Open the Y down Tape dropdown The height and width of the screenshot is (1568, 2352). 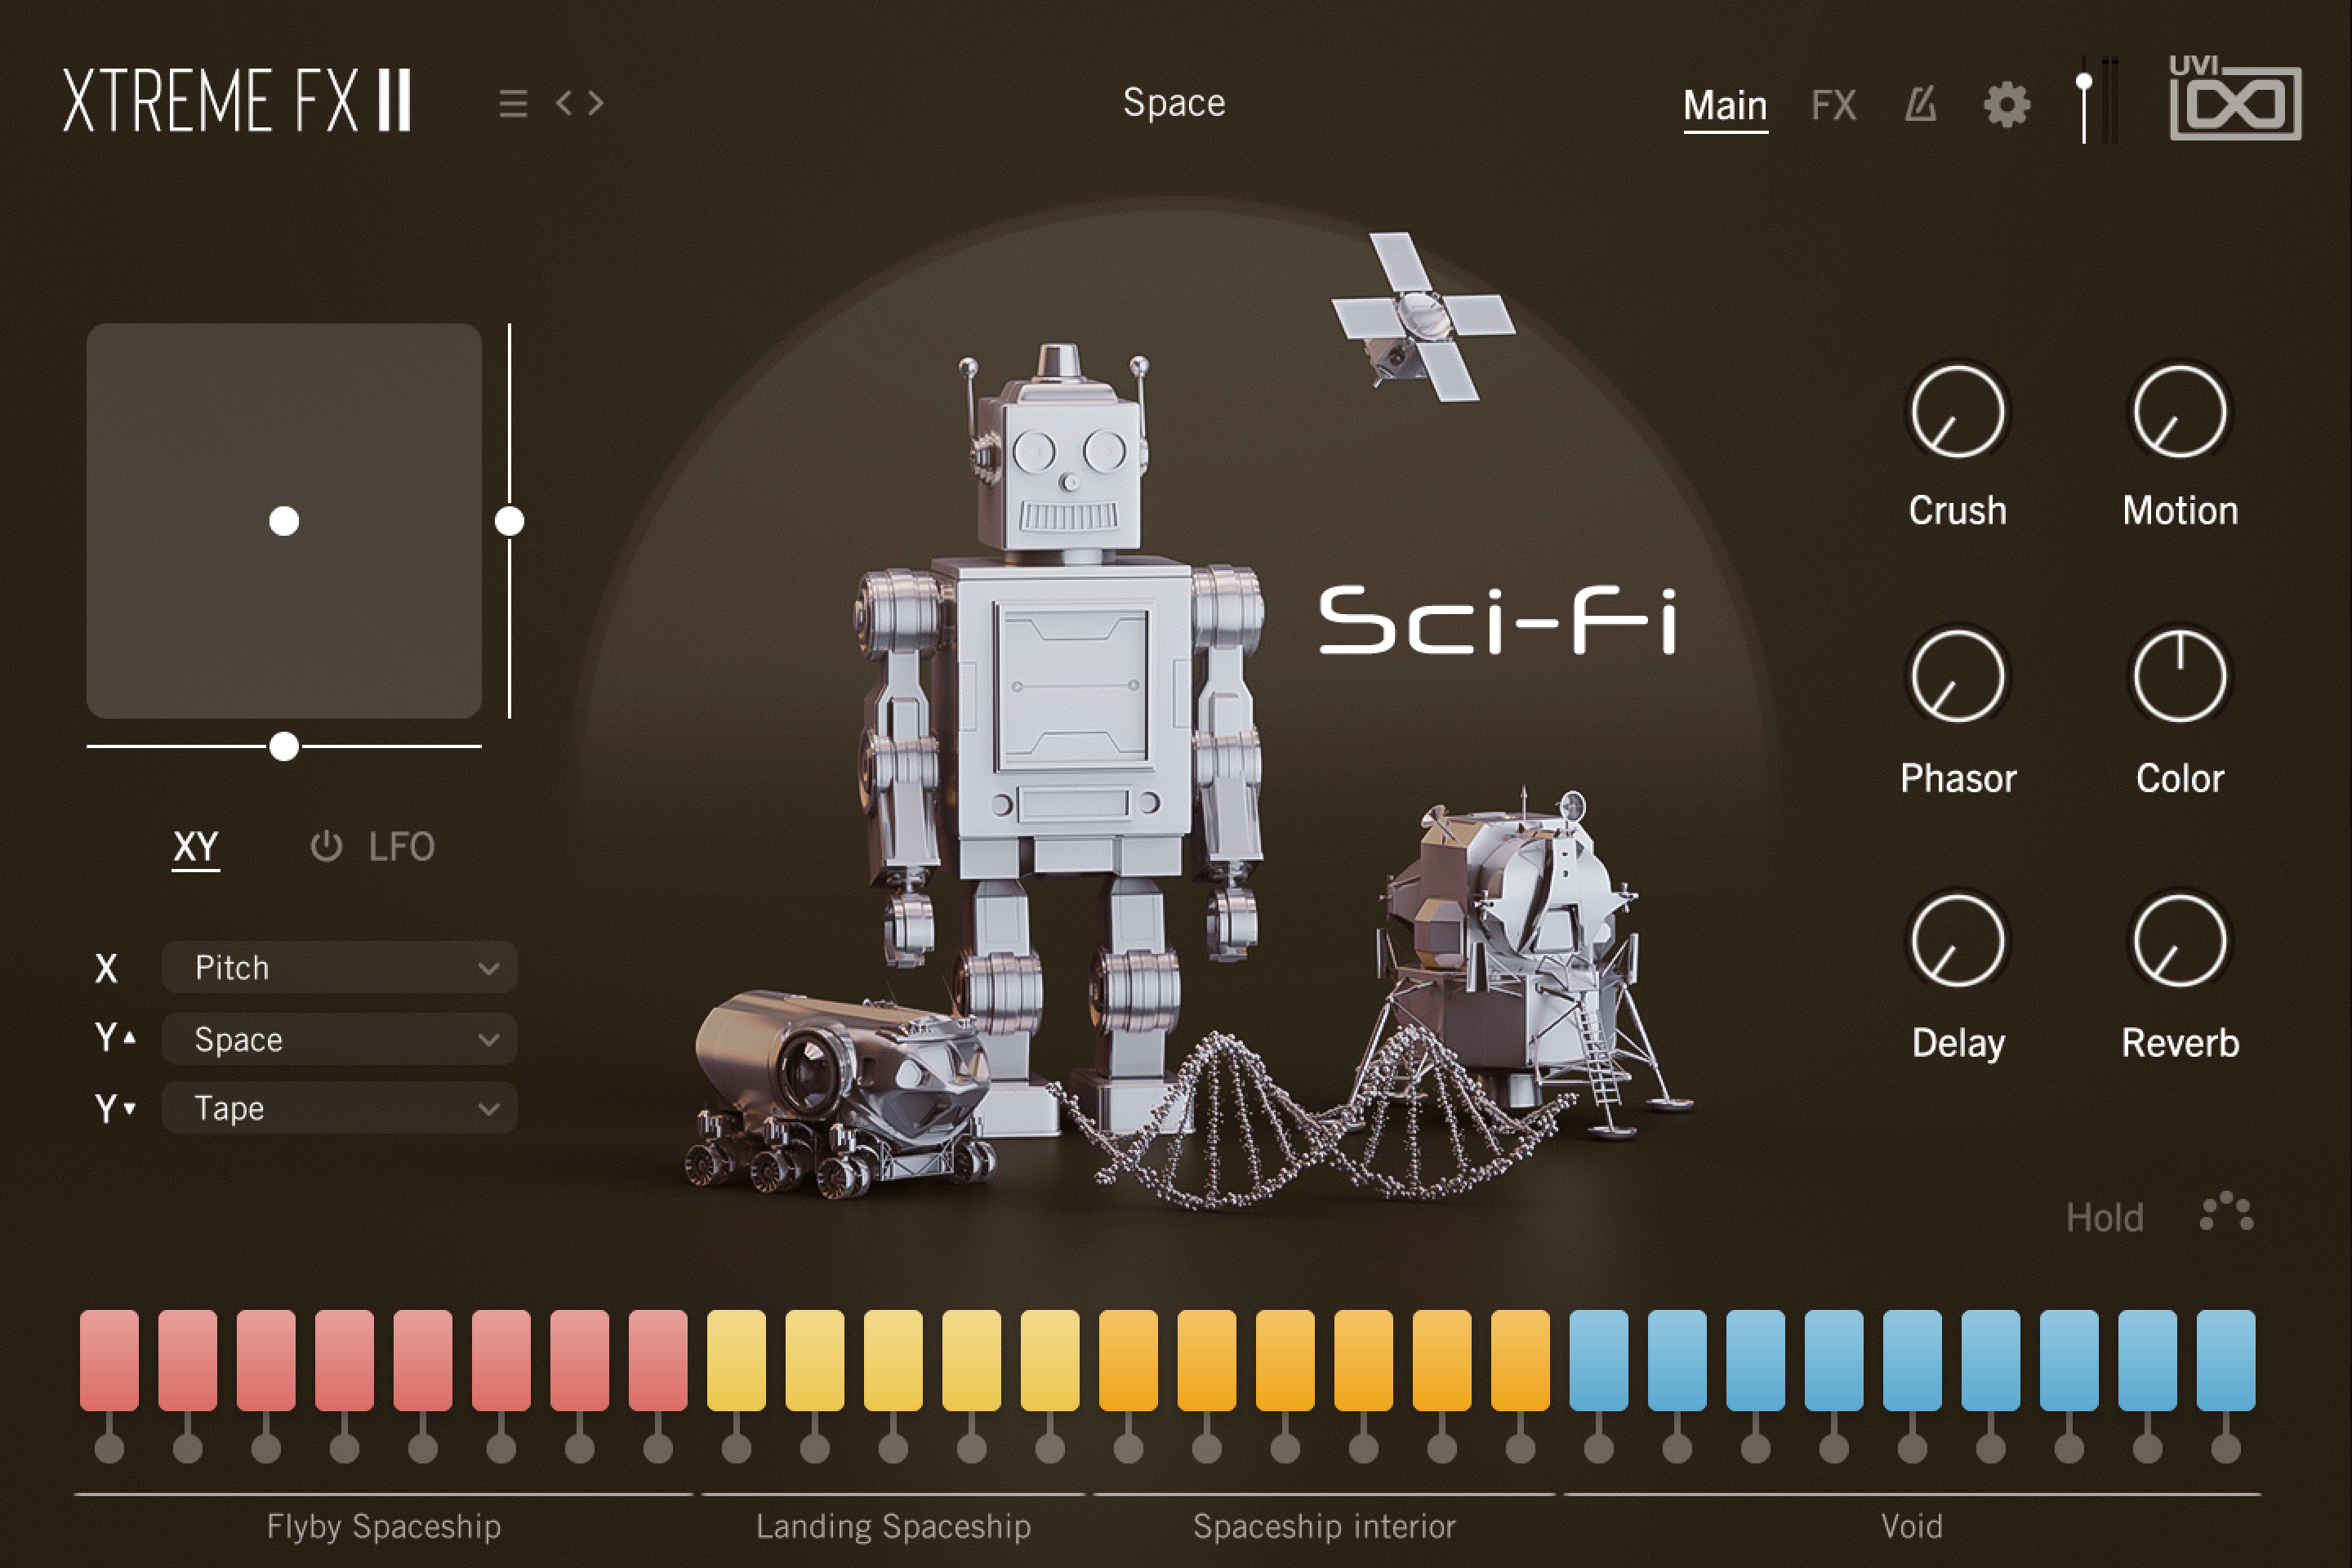[x=339, y=1108]
